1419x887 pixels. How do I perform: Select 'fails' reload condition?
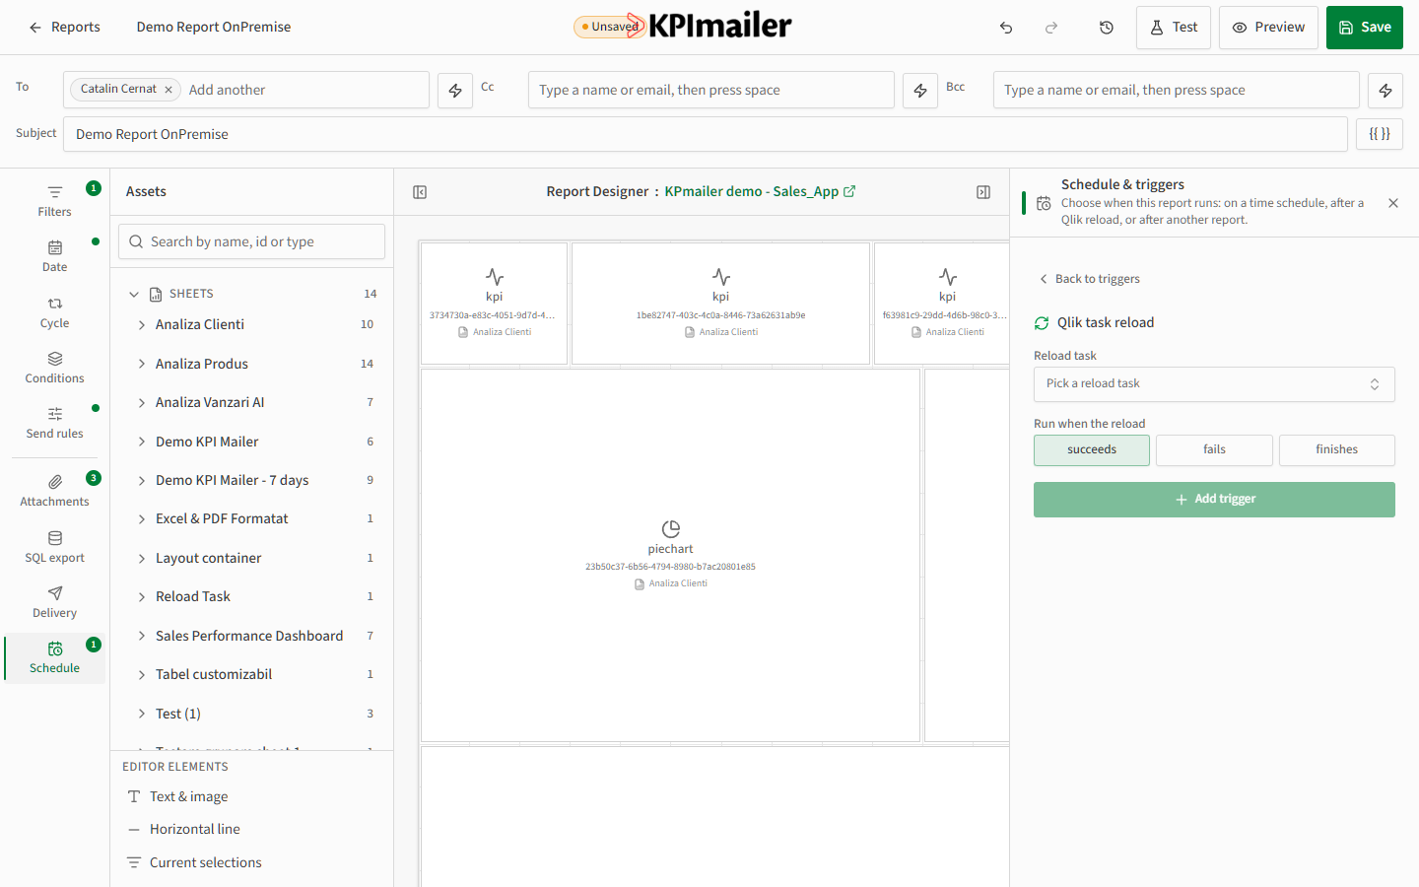1214,450
